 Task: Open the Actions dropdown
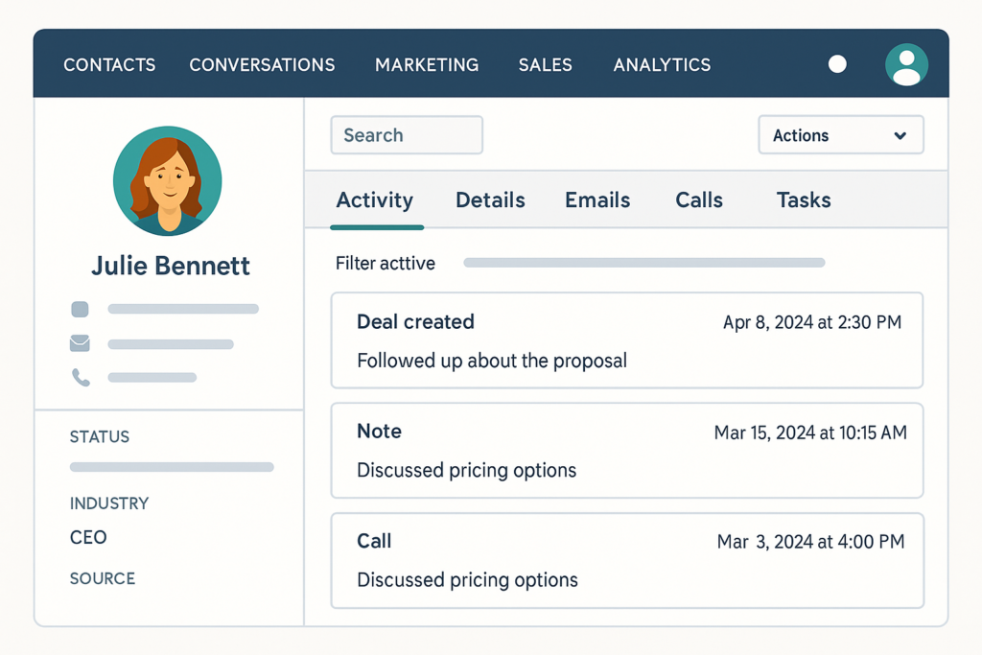[840, 134]
